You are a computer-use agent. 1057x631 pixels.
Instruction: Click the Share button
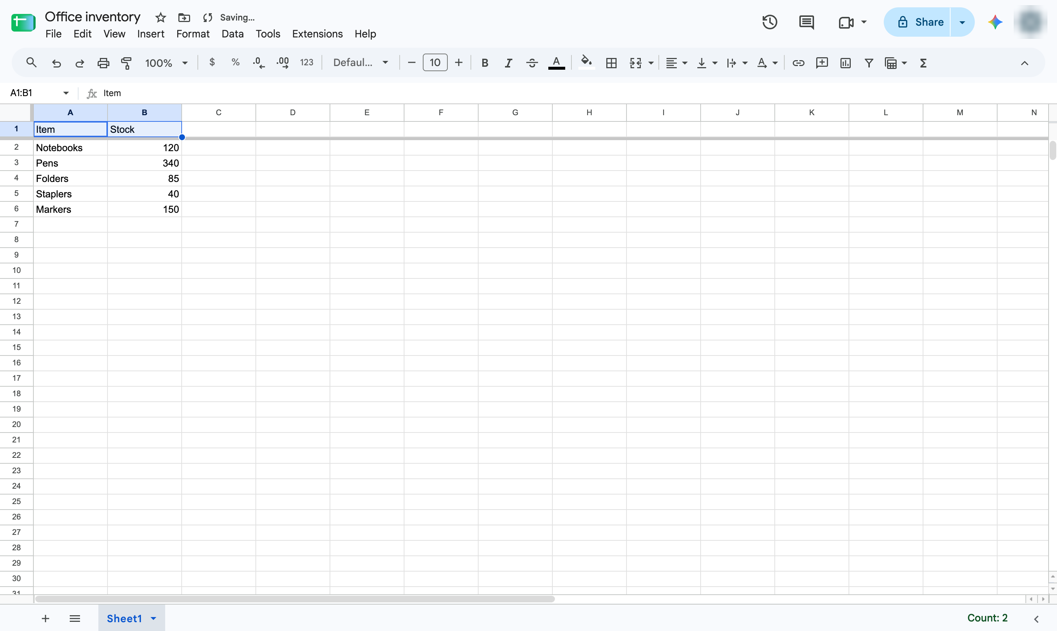click(x=917, y=22)
